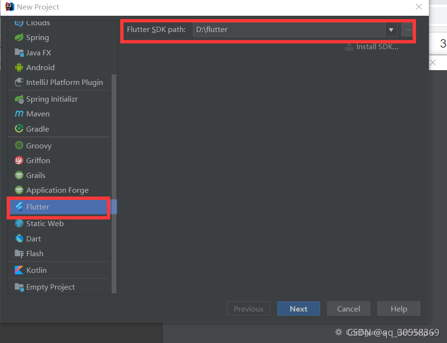Viewport: 447px width, 343px height.
Task: Click the project type list scrollbar
Action: pos(114,184)
